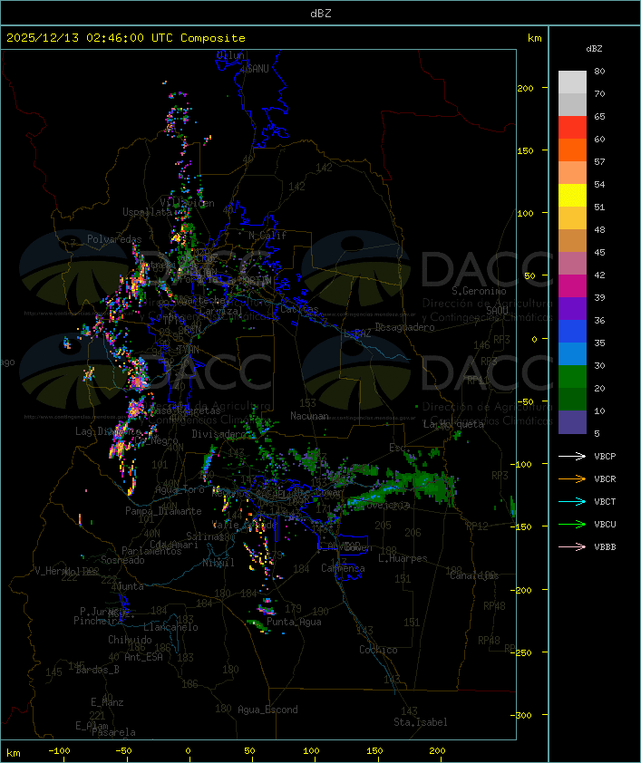Click the Llancanelo place label
The width and height of the screenshot is (641, 763).
pos(170,627)
